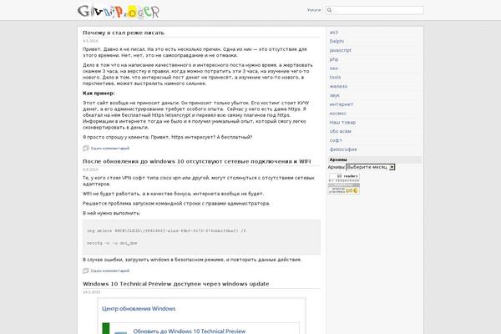Click the "Центр обновления Windows" heading in image
The image size is (501, 334).
139,308
